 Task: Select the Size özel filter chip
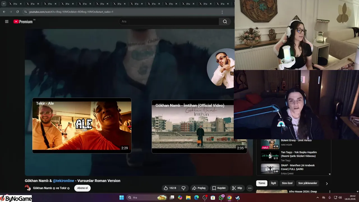(x=287, y=183)
